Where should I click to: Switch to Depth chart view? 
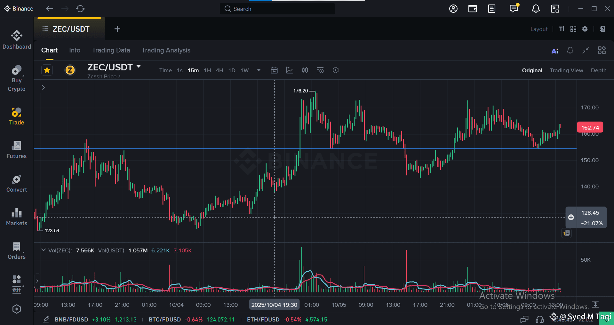point(598,70)
